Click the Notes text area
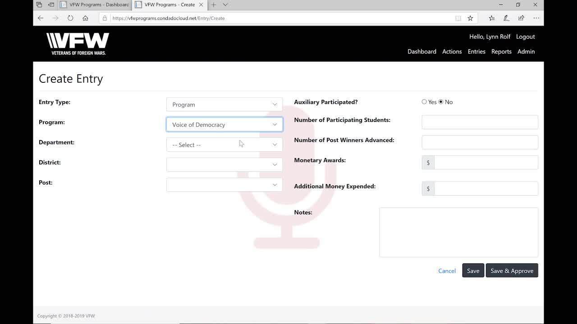 point(458,232)
